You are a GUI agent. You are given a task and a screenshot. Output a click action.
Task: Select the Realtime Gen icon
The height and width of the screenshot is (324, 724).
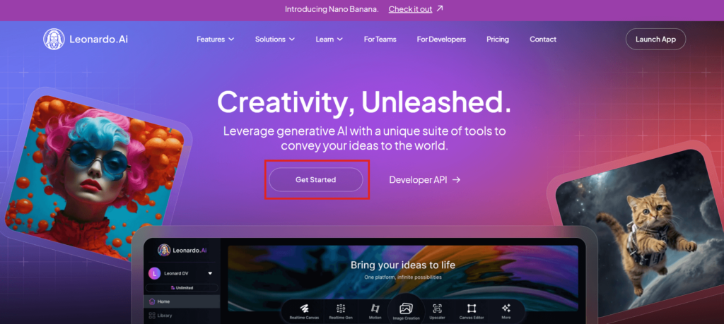point(341,308)
